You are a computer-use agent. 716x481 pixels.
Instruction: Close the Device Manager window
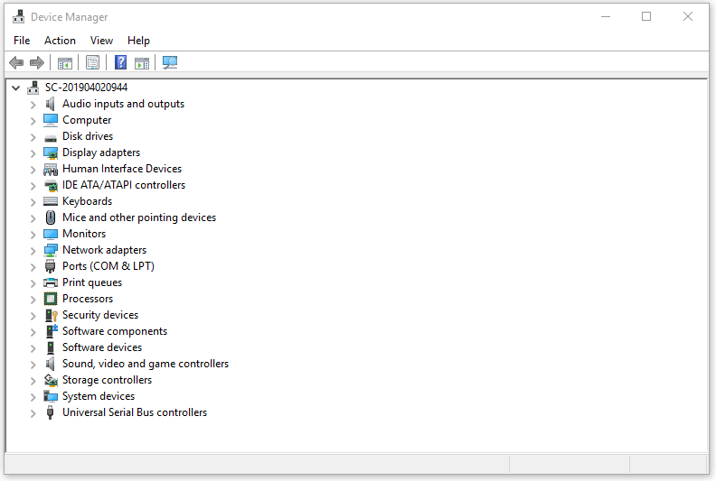(x=688, y=17)
